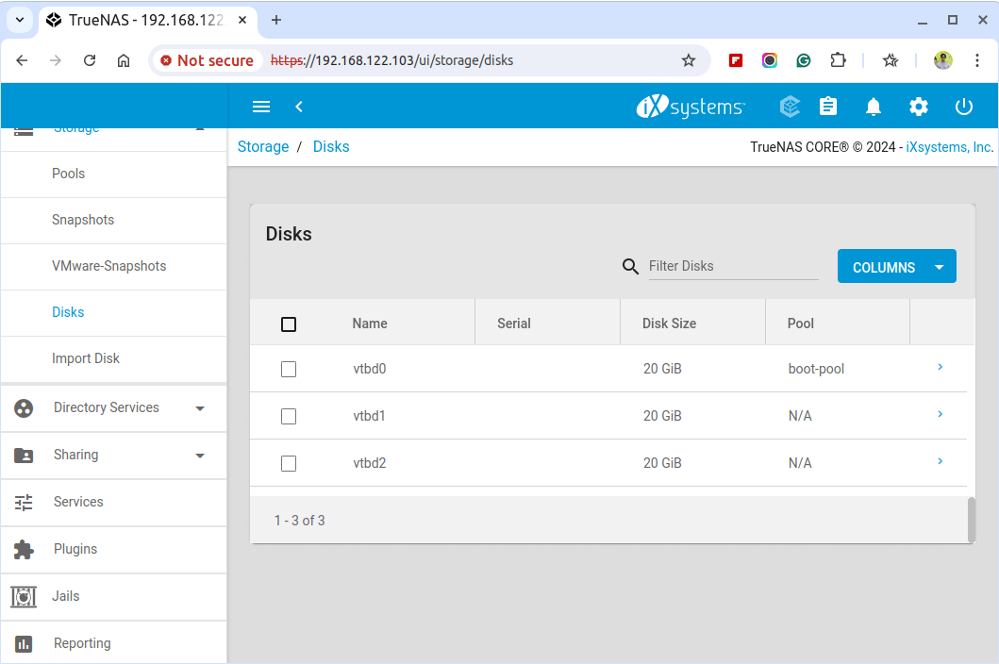Sort by the Pool column header
Image resolution: width=999 pixels, height=664 pixels.
tap(800, 324)
